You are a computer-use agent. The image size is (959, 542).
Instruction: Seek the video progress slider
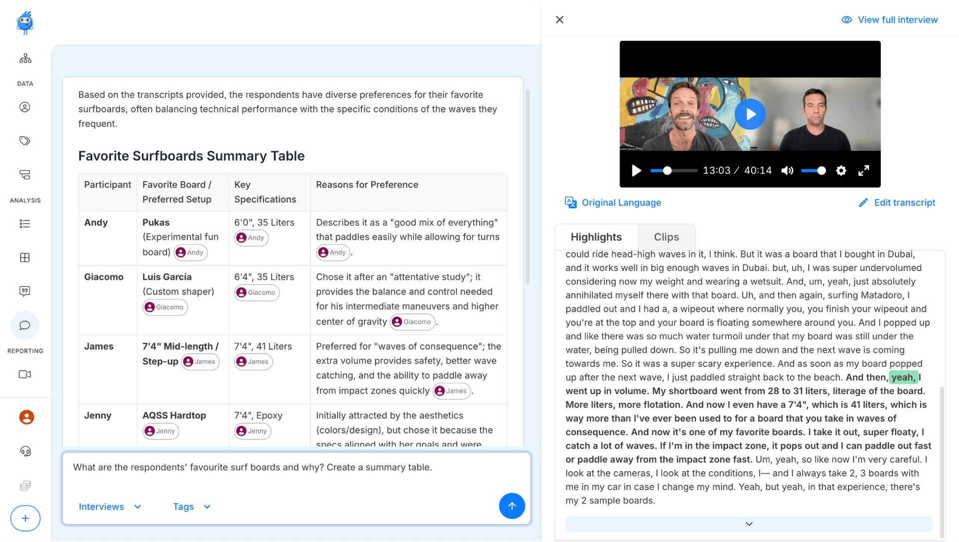pos(673,171)
